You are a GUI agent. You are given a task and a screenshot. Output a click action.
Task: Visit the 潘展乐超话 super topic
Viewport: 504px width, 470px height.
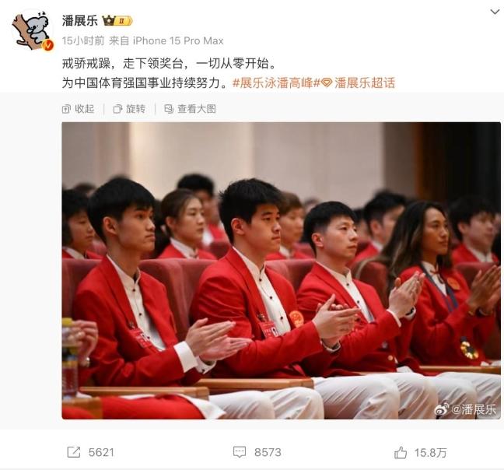coord(365,83)
